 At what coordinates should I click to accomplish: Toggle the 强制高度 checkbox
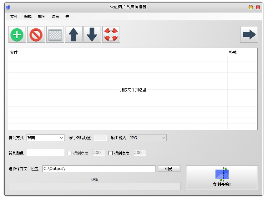point(111,153)
